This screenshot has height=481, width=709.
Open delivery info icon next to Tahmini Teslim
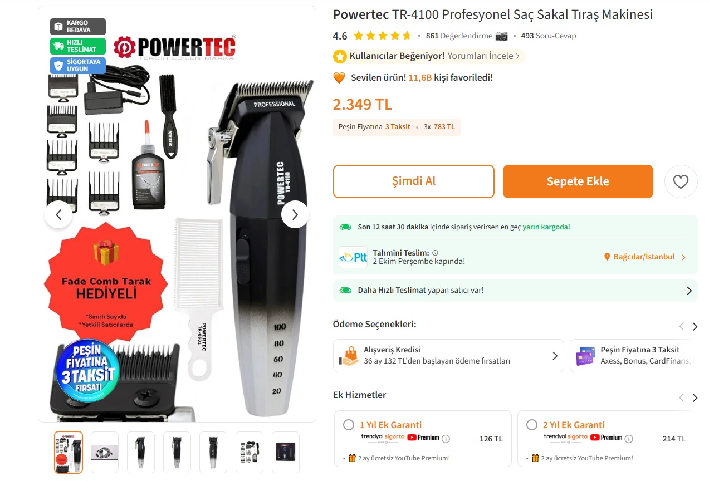pyautogui.click(x=436, y=253)
